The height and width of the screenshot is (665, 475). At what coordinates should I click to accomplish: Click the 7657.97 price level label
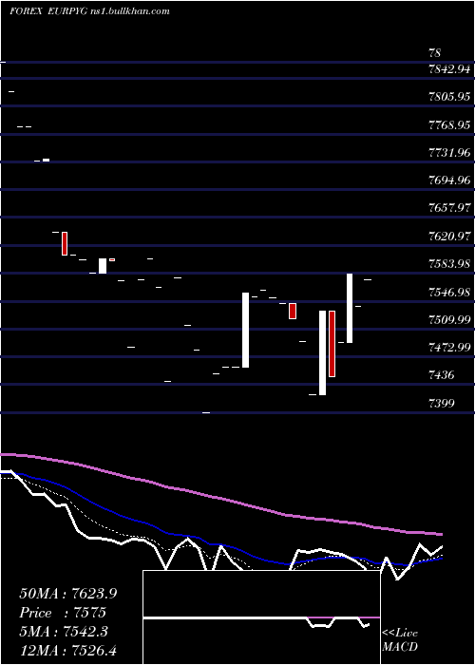[x=449, y=208]
